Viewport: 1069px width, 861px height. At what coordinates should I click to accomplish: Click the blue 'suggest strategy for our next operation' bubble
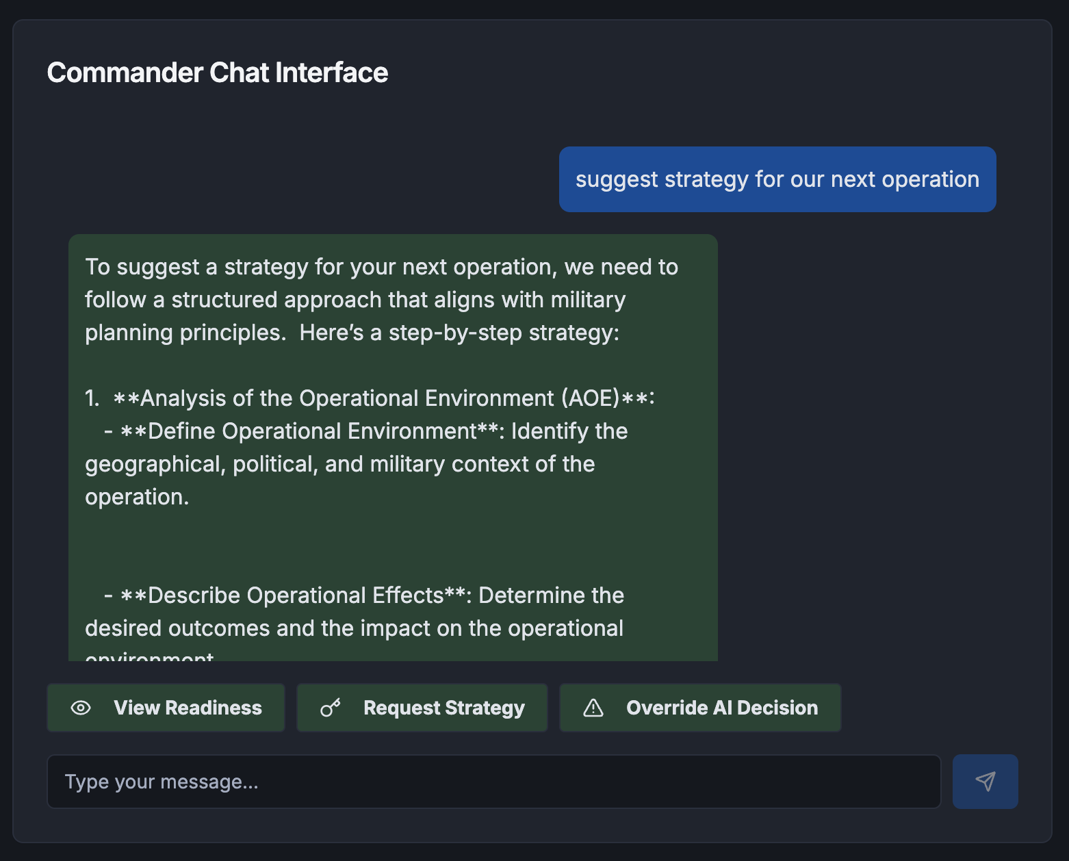point(777,179)
